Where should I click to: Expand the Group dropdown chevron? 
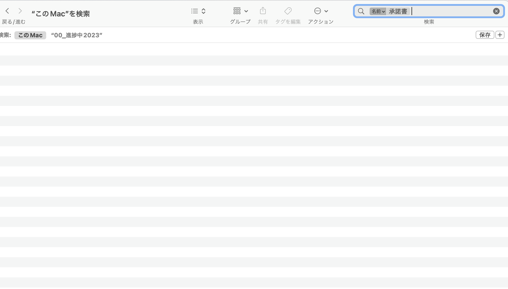[246, 11]
